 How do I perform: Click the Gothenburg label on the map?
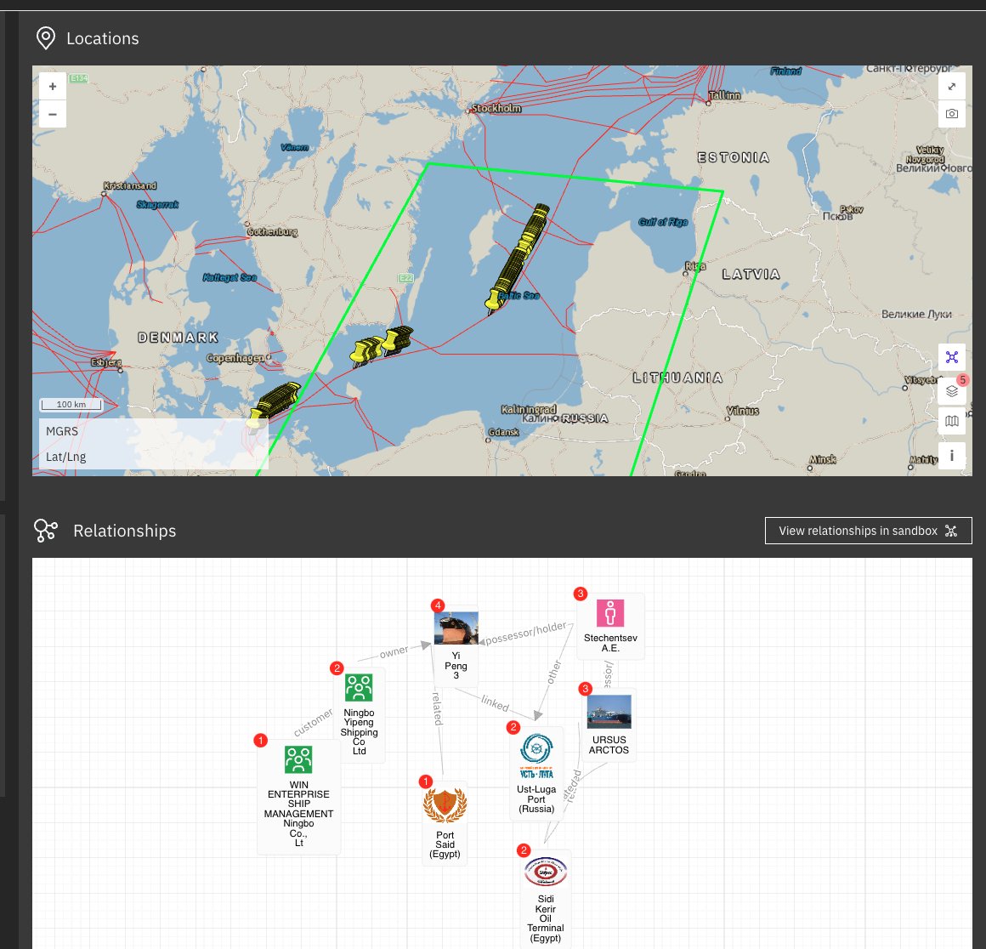coord(272,231)
